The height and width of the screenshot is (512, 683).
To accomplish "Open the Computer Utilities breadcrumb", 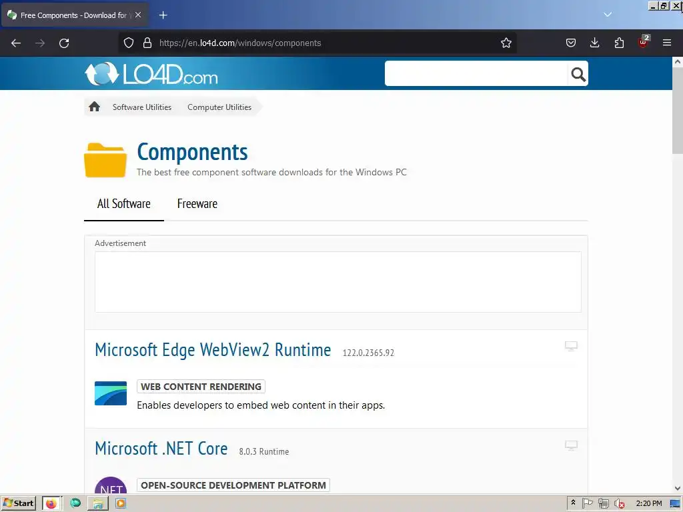I will coord(219,107).
